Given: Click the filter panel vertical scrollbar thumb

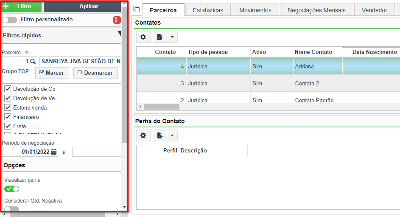Looking at the screenshot, I should tap(124, 74).
